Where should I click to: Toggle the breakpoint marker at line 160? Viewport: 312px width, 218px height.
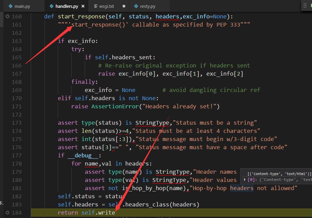pyautogui.click(x=8, y=16)
